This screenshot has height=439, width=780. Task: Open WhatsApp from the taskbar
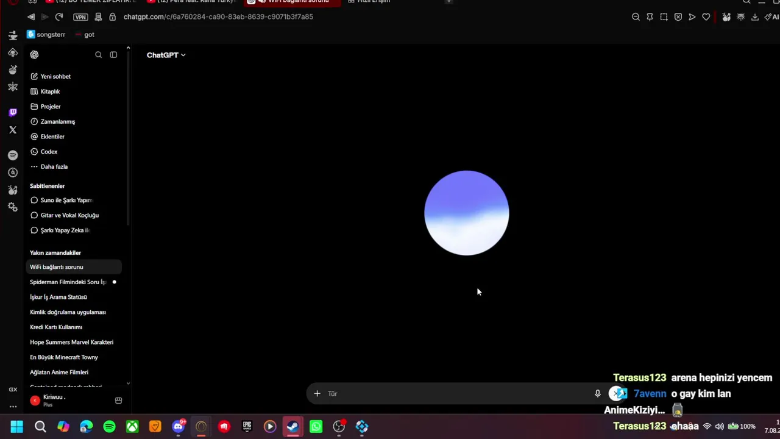coord(316,427)
